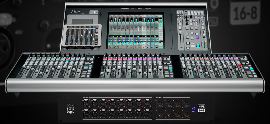Click the large 16-8 badge in background

click(x=245, y=12)
